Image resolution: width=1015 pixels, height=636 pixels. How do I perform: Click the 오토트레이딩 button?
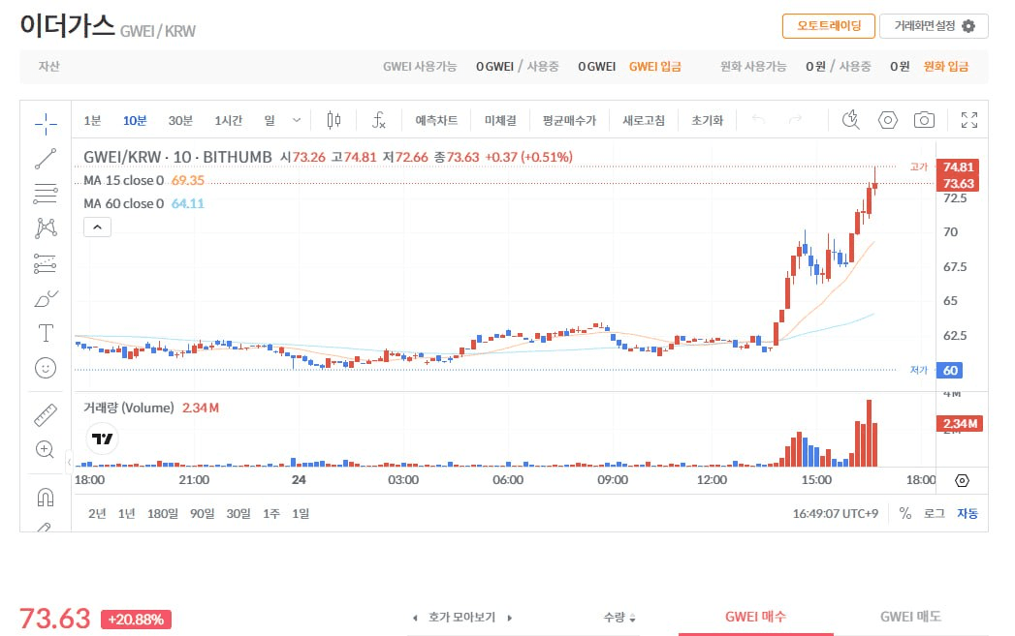[x=828, y=26]
